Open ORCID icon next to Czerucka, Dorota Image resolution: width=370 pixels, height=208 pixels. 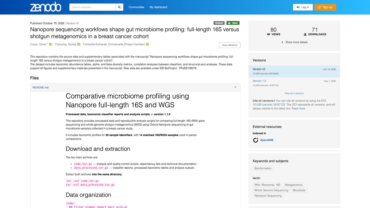coord(79,44)
